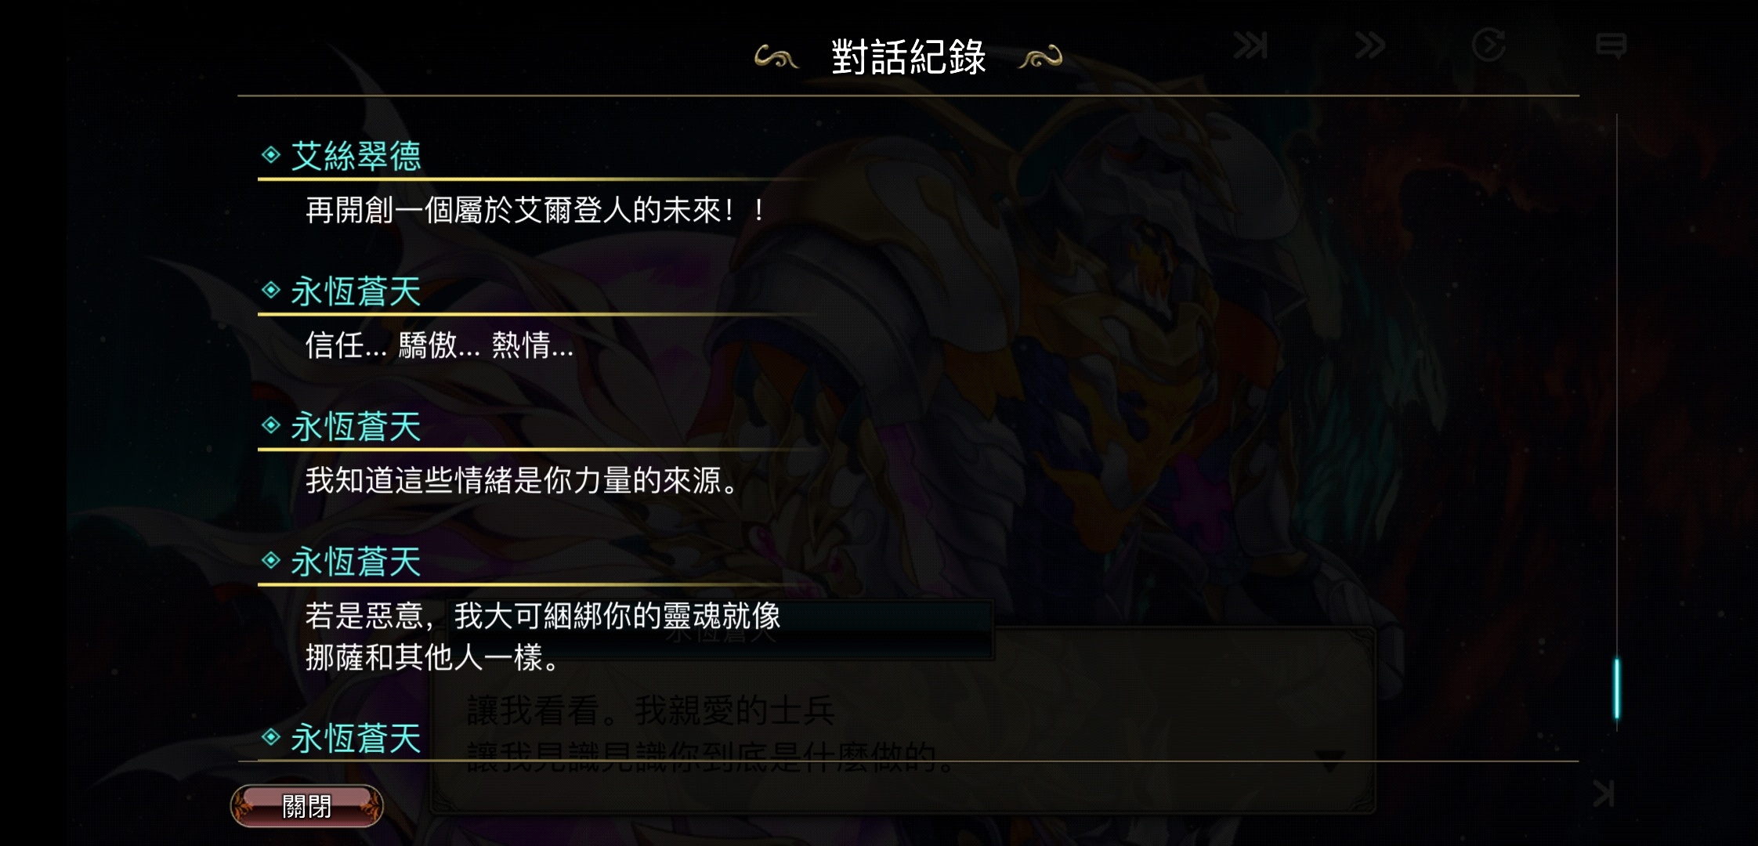Click the upper part of the scrollbar track
This screenshot has width=1758, height=846.
tap(1616, 313)
